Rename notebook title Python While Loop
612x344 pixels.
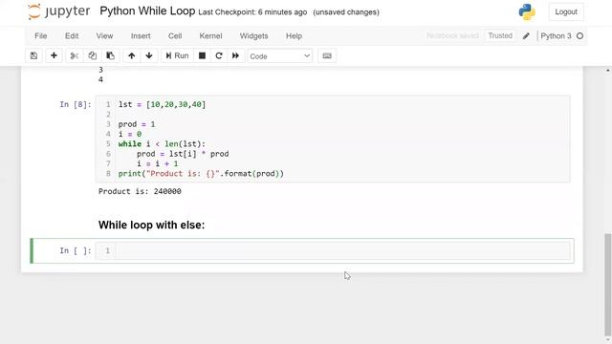pyautogui.click(x=147, y=11)
